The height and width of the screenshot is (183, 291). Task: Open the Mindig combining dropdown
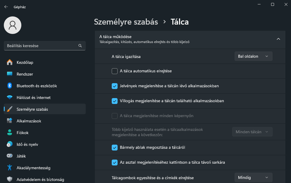tap(254, 178)
